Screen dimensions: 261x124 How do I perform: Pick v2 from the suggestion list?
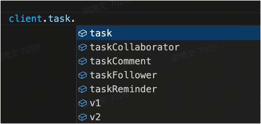[x=95, y=117]
